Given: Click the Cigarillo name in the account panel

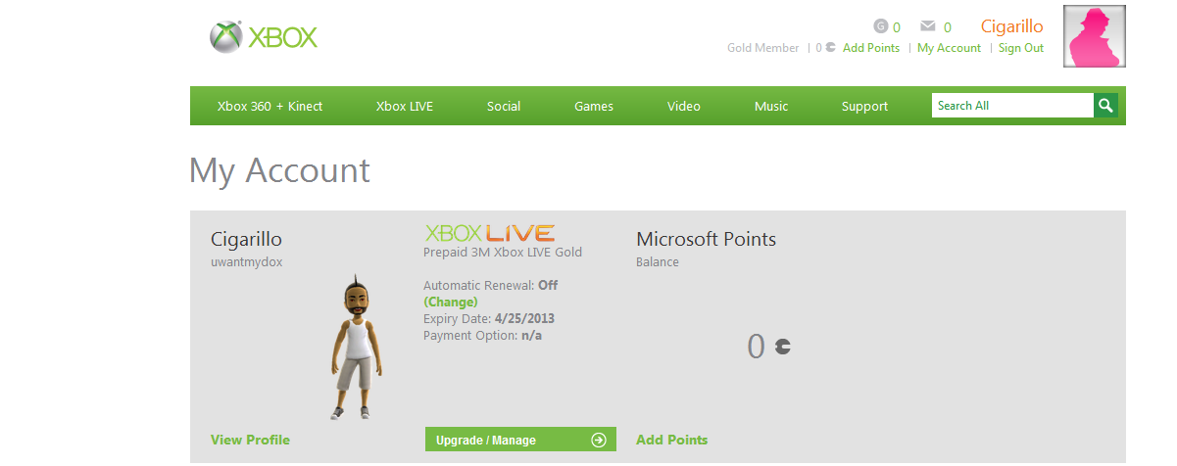Looking at the screenshot, I should pyautogui.click(x=246, y=239).
